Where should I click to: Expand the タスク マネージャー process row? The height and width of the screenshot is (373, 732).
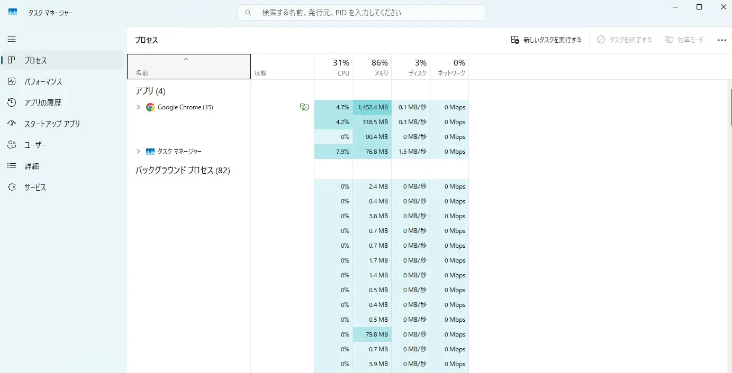tap(138, 152)
